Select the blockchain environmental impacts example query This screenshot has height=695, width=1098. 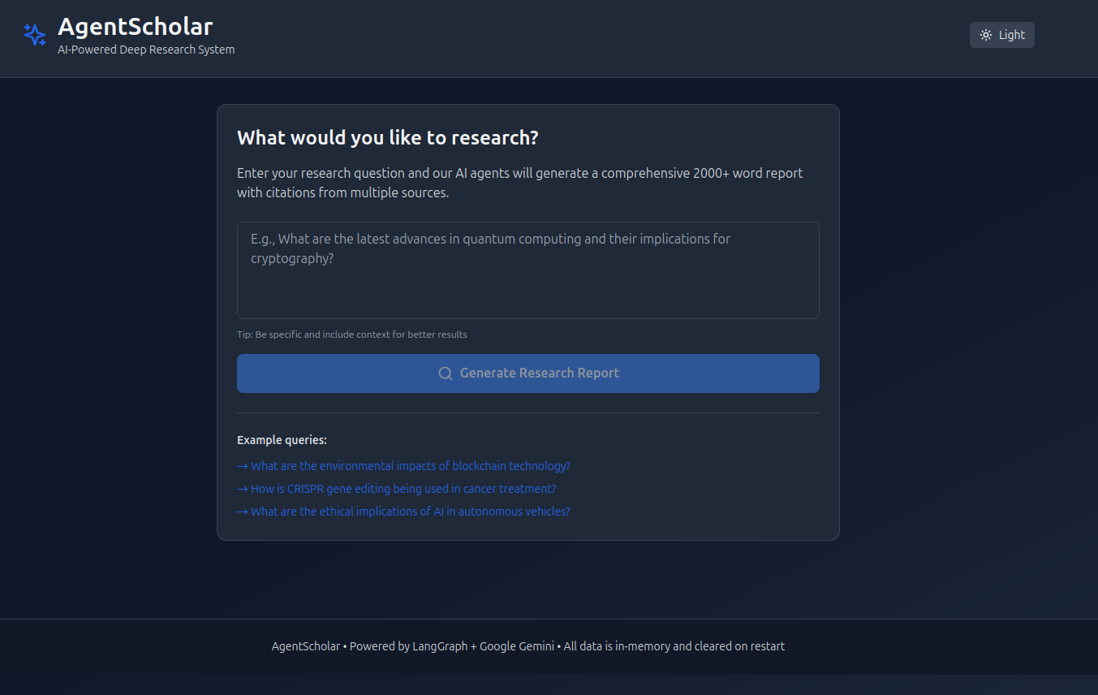[x=410, y=466]
